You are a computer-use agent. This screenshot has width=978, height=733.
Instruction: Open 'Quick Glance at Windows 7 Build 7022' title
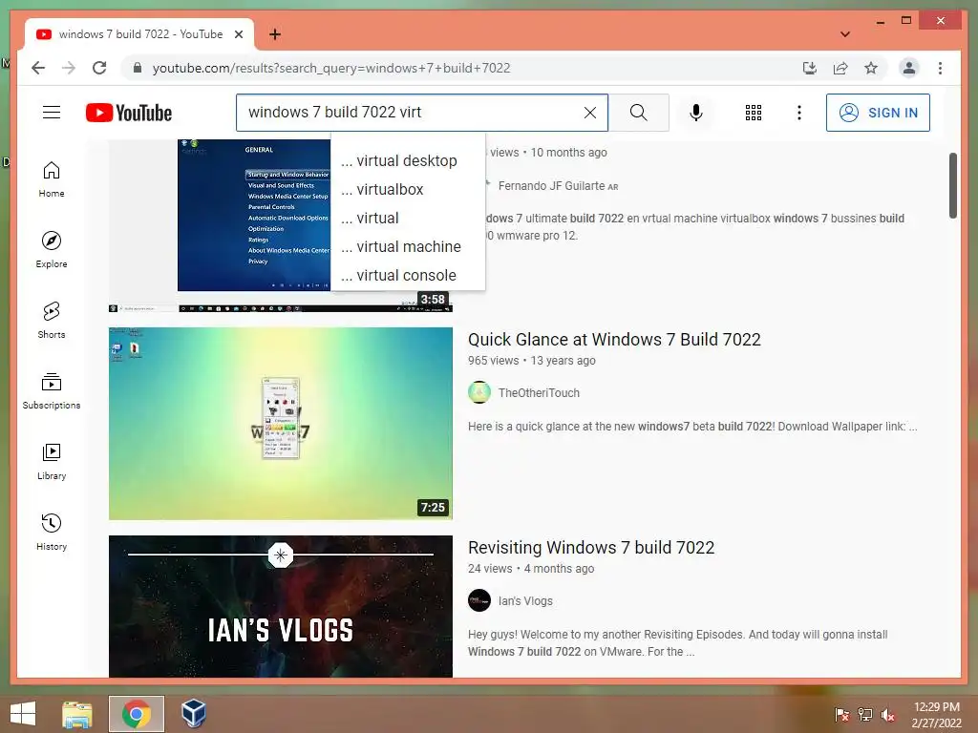click(x=614, y=340)
